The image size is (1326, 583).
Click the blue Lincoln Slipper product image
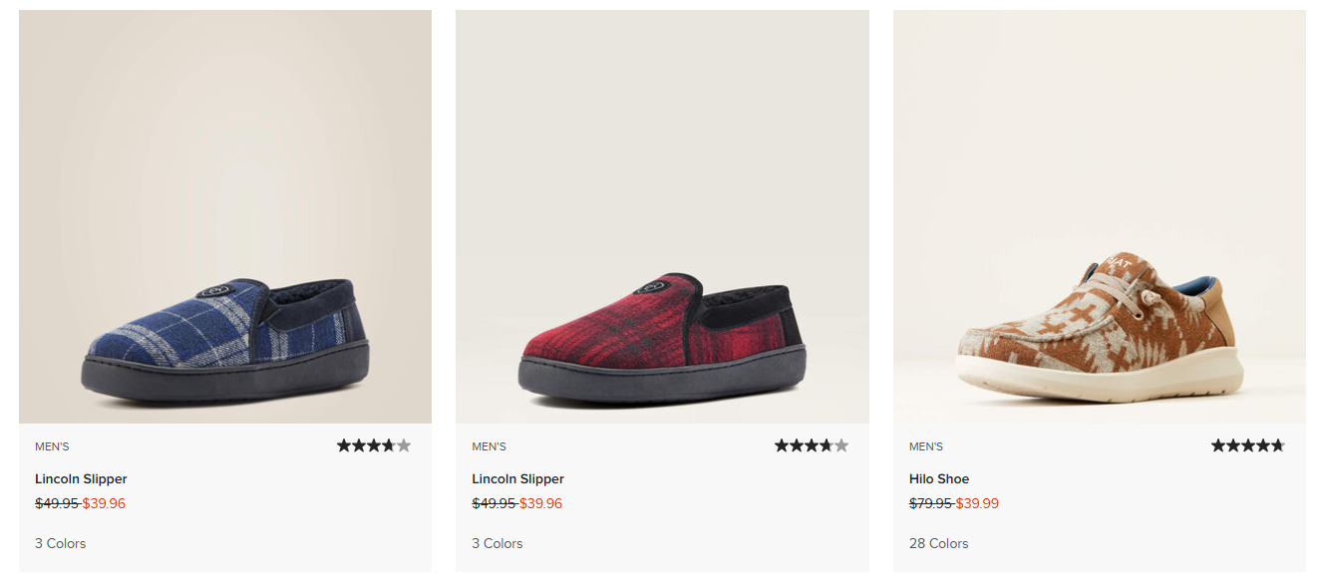coord(224,214)
